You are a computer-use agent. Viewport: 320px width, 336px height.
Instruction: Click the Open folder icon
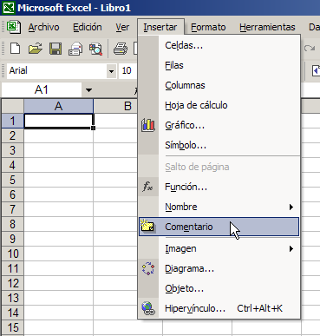[x=36, y=49]
